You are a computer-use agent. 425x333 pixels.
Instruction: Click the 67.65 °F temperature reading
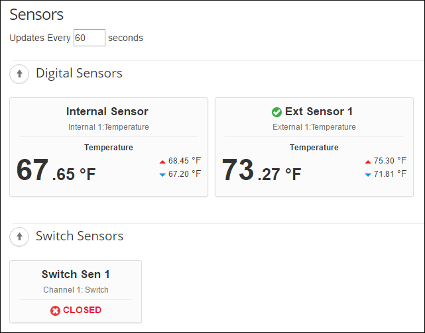pyautogui.click(x=56, y=170)
